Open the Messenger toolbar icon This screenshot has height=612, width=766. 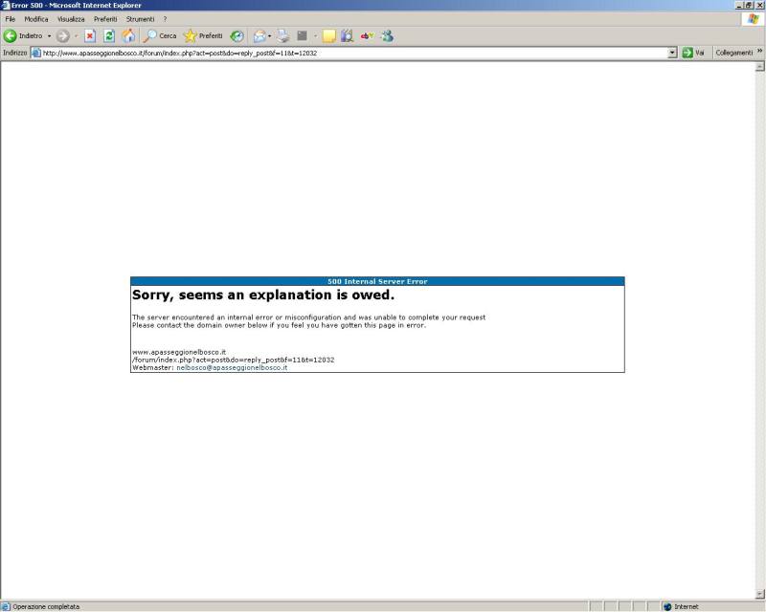pos(387,35)
